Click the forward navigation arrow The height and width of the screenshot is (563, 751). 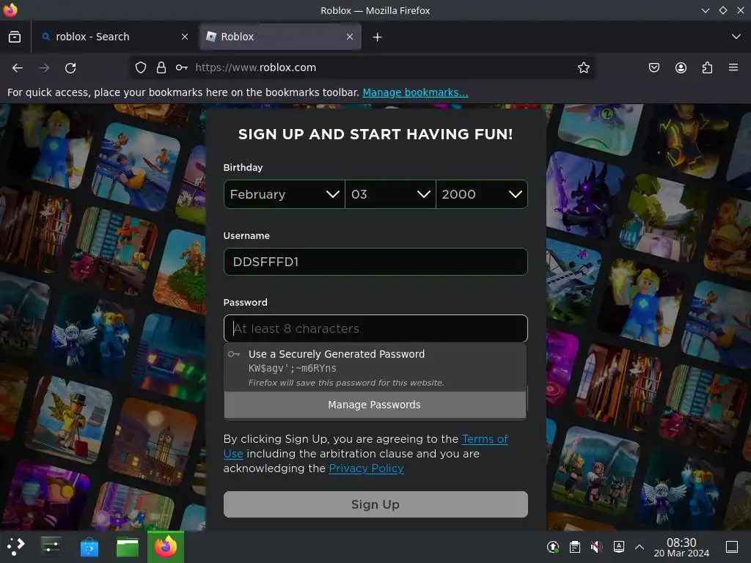44,68
